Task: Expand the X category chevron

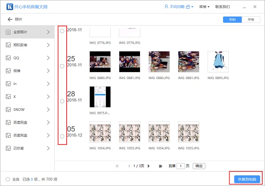Action: click(48, 97)
